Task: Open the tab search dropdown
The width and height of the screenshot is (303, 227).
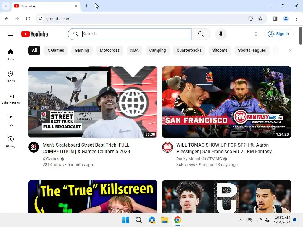Action: coord(6,6)
